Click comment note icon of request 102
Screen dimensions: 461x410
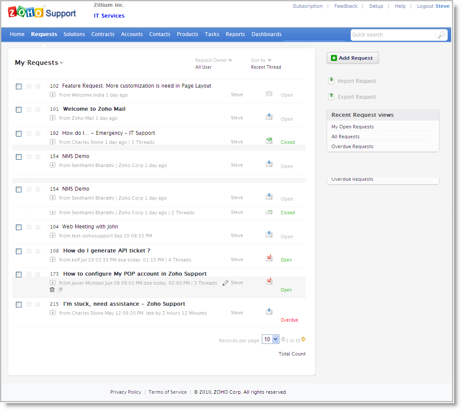[x=38, y=86]
